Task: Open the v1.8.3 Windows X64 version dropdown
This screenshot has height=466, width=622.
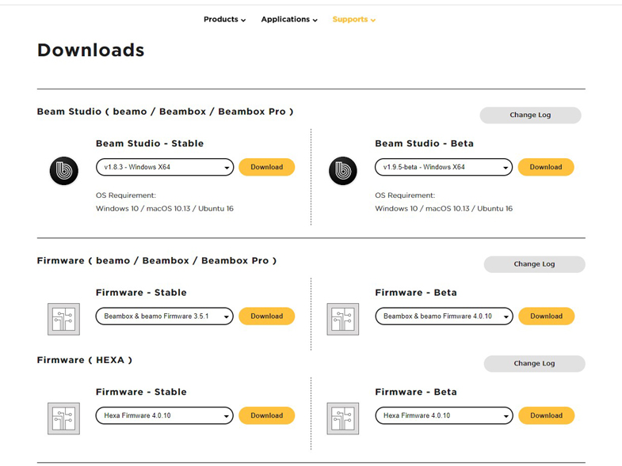Action: (x=165, y=167)
